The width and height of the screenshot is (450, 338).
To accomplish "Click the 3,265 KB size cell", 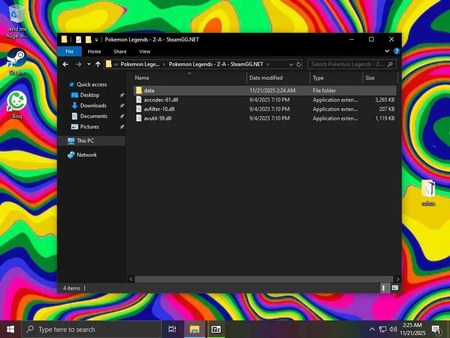I will point(385,100).
